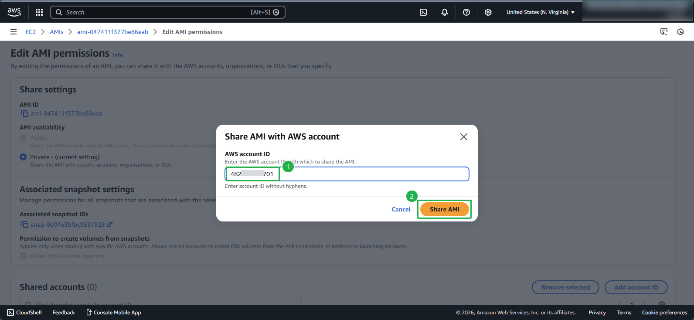694x320 pixels.
Task: Open the services grid menu
Action: 39,12
